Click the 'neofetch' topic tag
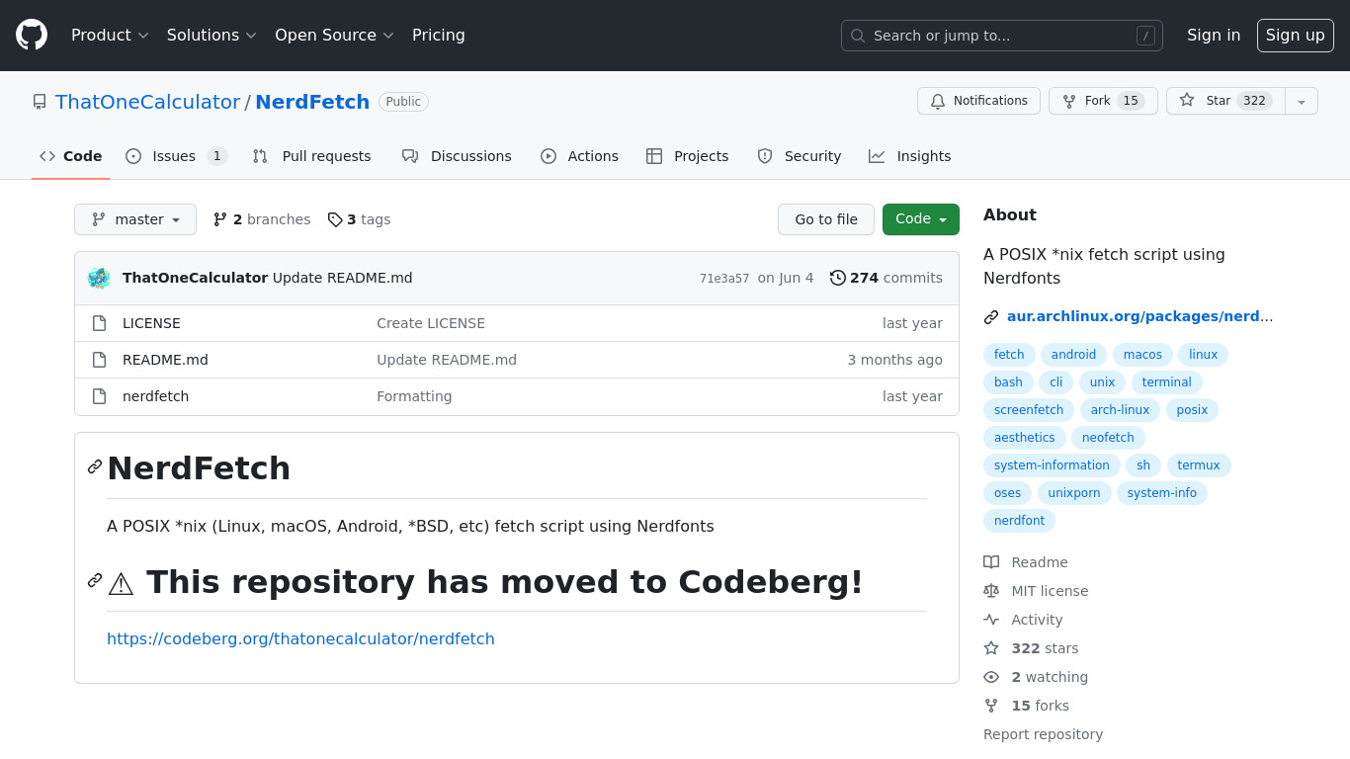The image size is (1350, 759). [1108, 438]
